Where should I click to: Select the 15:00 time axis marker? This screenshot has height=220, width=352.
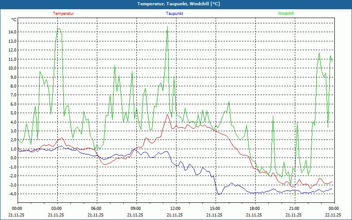click(x=215, y=209)
